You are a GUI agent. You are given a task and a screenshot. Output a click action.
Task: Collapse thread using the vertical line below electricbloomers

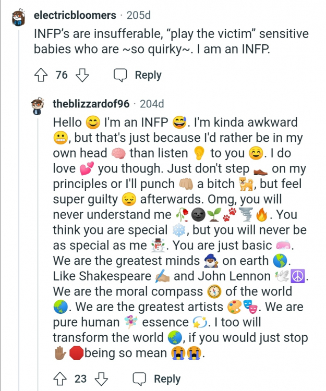pyautogui.click(x=19, y=209)
